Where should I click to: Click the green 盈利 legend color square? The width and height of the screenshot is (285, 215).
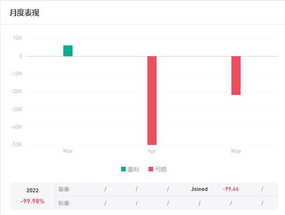point(123,169)
